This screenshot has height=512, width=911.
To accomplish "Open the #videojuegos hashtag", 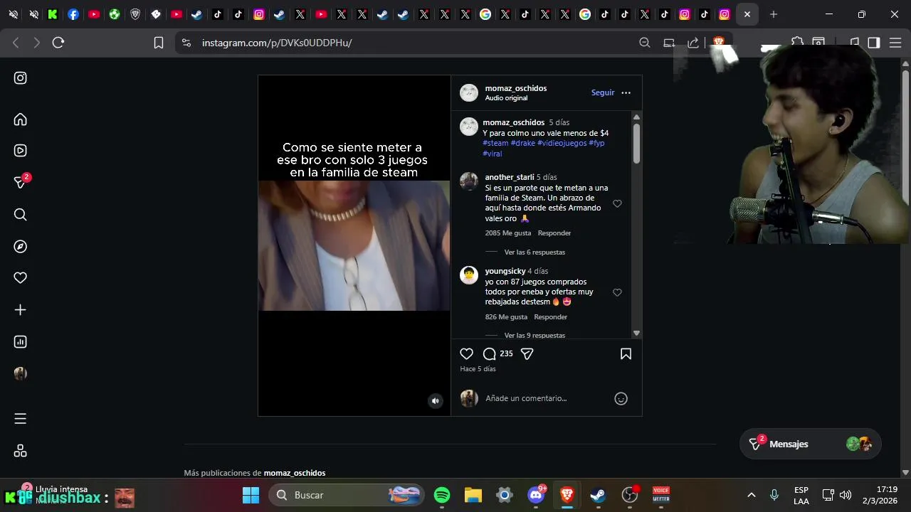I will click(562, 143).
